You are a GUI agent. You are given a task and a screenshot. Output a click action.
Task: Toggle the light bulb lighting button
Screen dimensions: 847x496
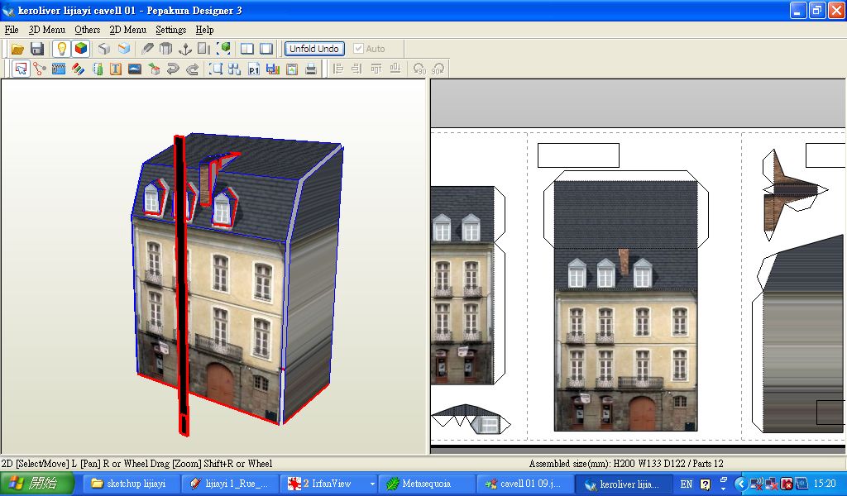(x=61, y=49)
